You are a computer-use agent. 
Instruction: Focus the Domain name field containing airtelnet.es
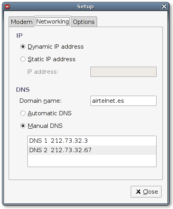point(123,101)
